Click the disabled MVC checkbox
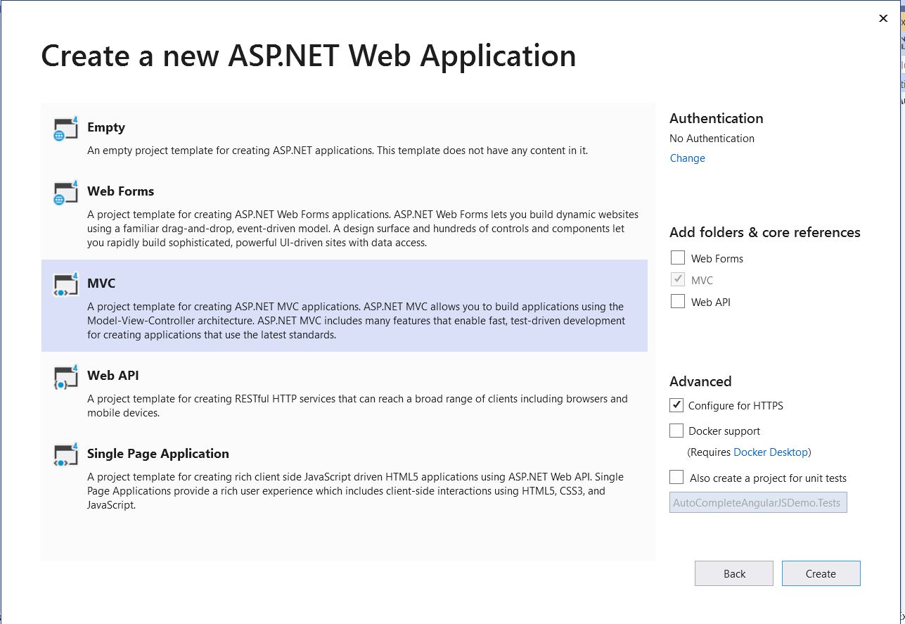Viewport: 905px width, 624px height. [x=678, y=279]
